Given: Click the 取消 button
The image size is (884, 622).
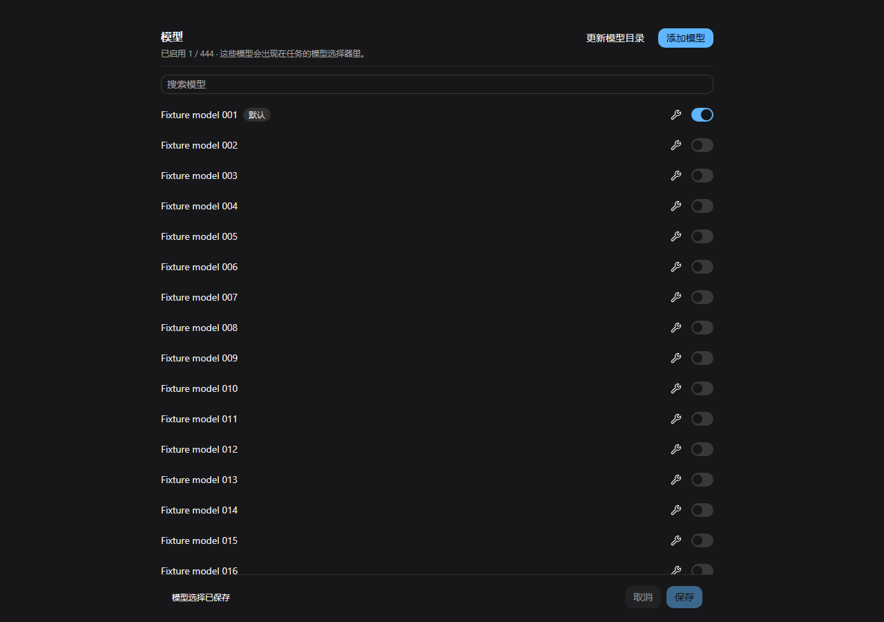Looking at the screenshot, I should [x=643, y=597].
